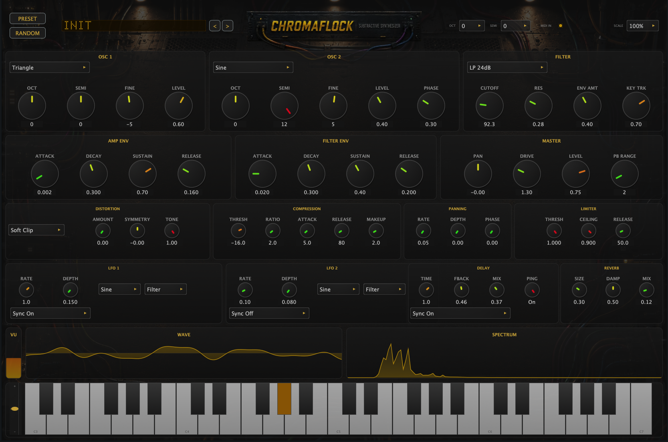668x442 pixels.
Task: Click the PB RANGE knob
Action: [x=625, y=174]
